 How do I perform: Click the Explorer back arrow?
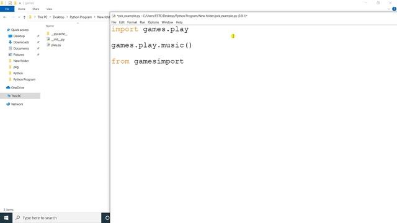pos(5,17)
